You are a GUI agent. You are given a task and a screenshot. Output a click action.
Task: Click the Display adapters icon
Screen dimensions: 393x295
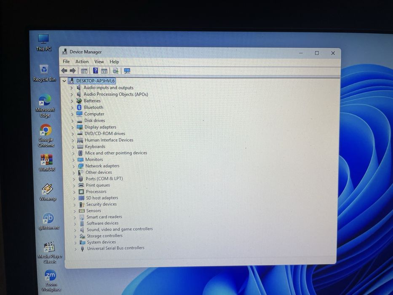80,127
